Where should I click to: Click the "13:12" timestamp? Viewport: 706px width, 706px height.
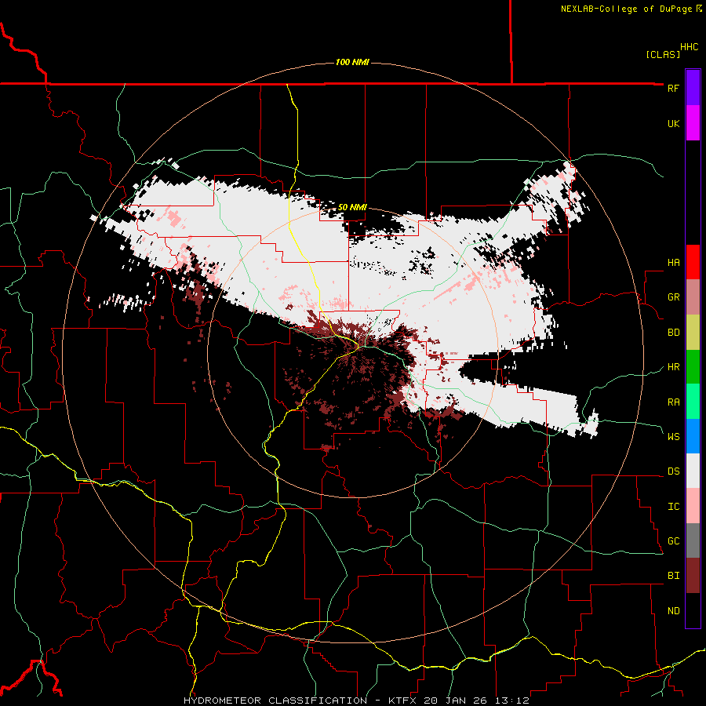coord(511,701)
